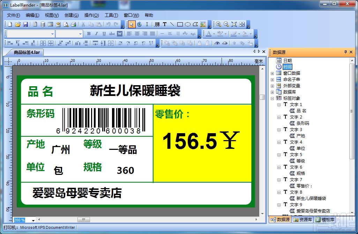
Task: Toggle italic formatting
Action: point(96,34)
